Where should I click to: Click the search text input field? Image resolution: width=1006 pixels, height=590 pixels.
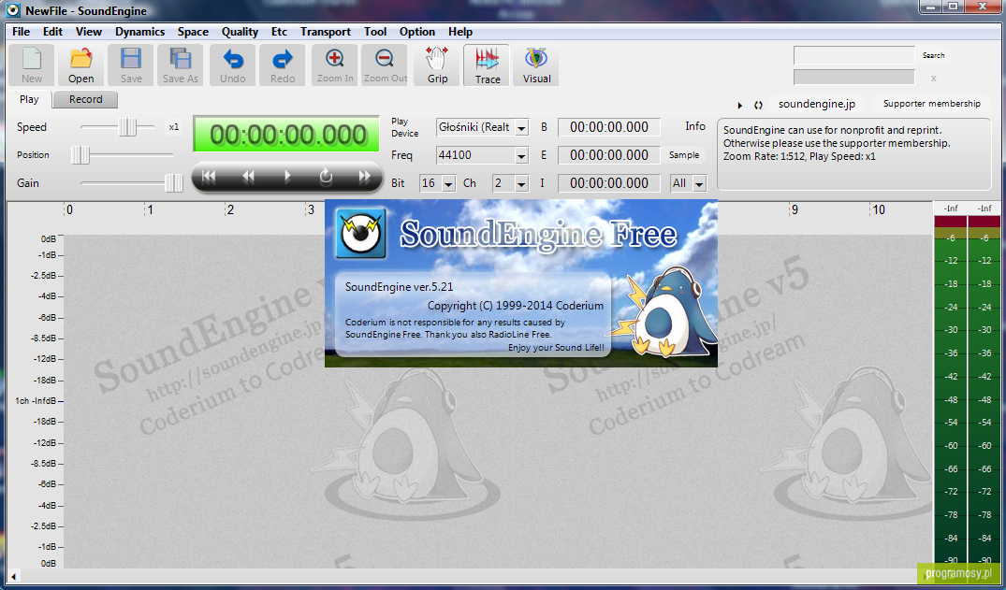tap(854, 55)
